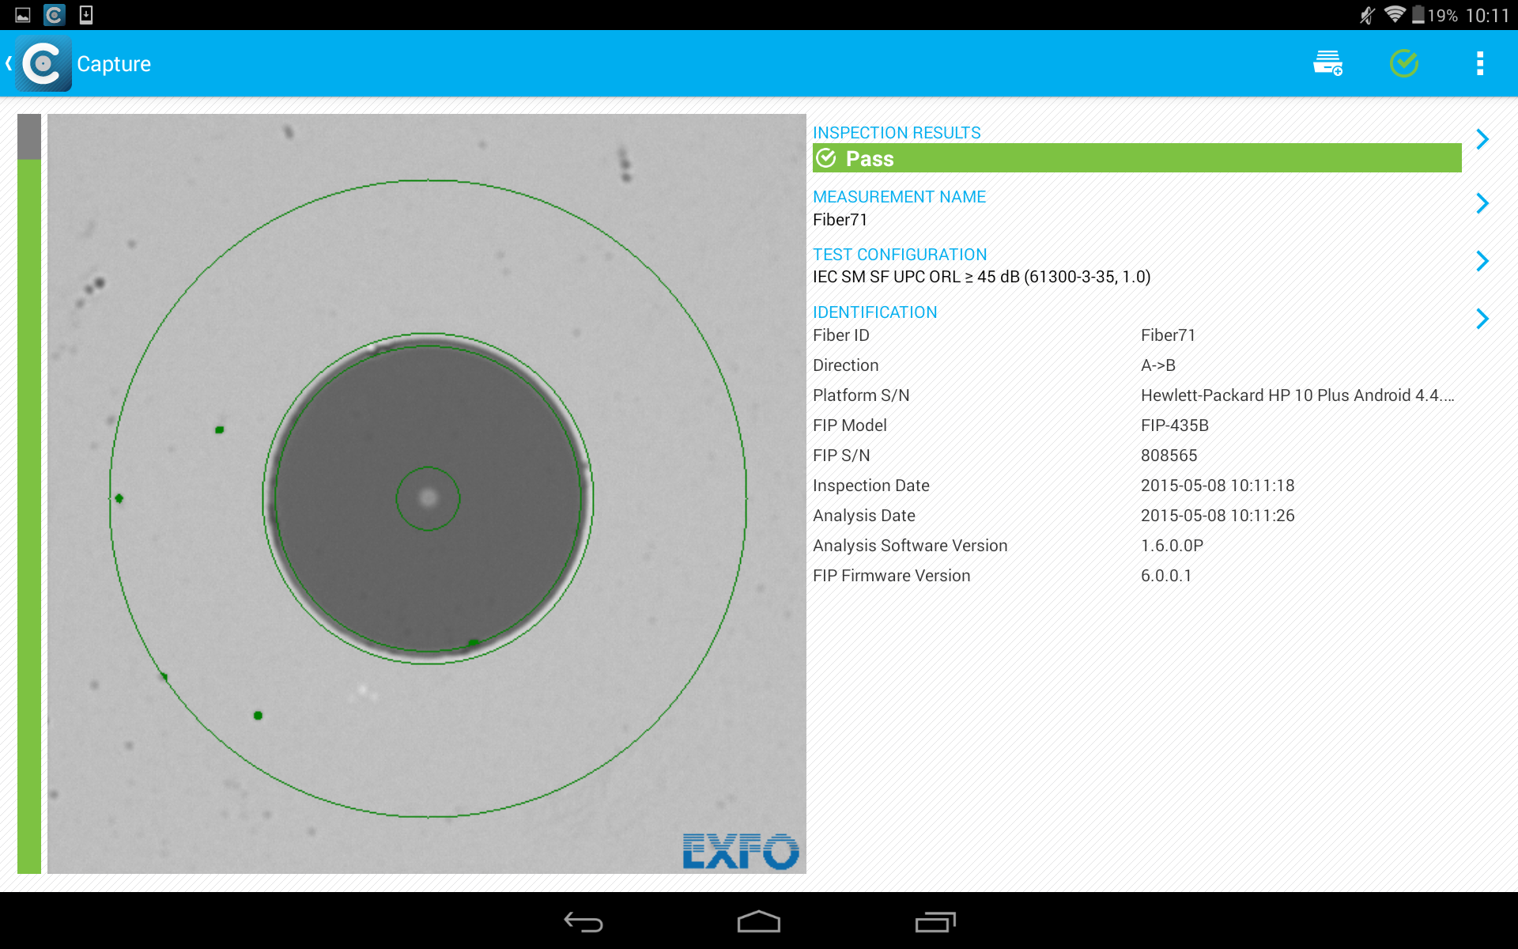Screen dimensions: 1518x949
Task: Tap the green checkmark analysis icon
Action: 1403,63
